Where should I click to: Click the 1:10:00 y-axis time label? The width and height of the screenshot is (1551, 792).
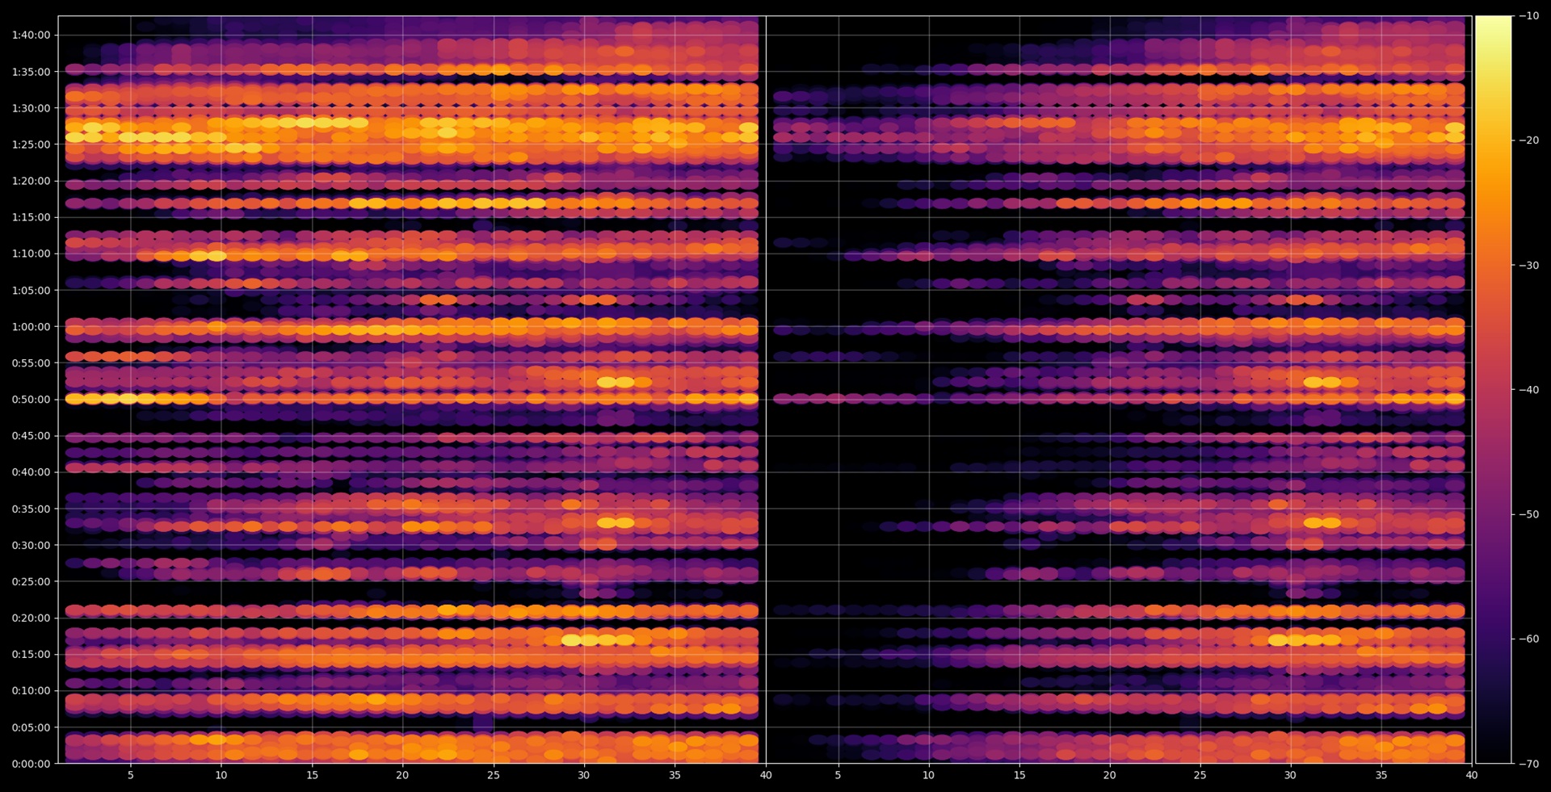click(x=31, y=254)
